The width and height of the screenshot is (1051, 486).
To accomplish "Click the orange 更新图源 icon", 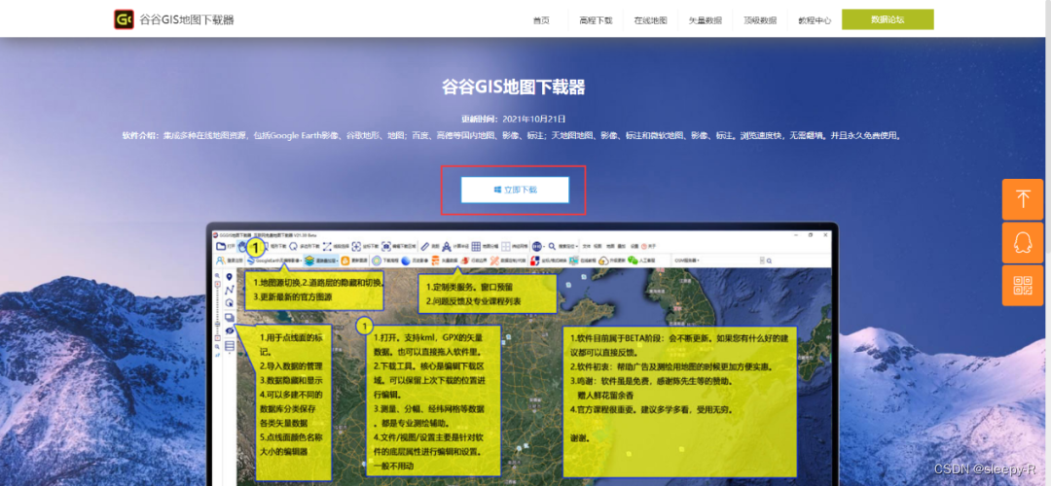I will 345,260.
